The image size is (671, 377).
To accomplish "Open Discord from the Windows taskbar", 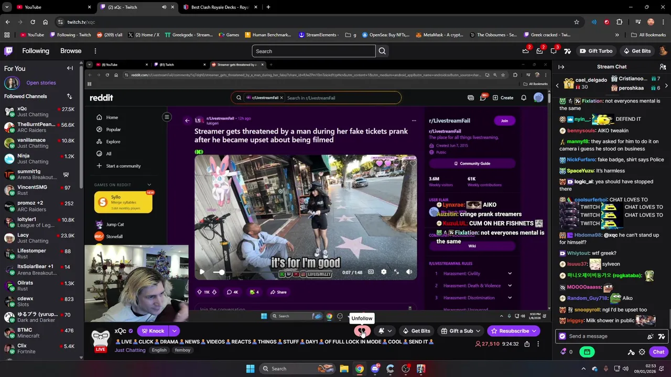I will click(x=375, y=369).
